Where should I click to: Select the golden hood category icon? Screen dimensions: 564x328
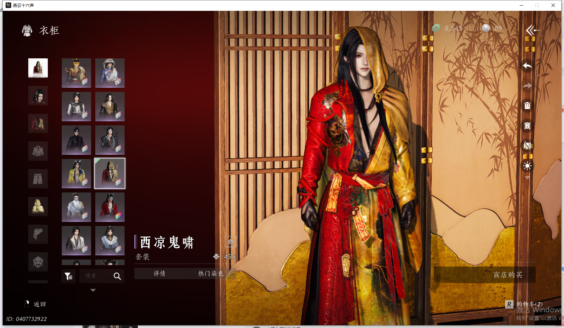pos(38,206)
